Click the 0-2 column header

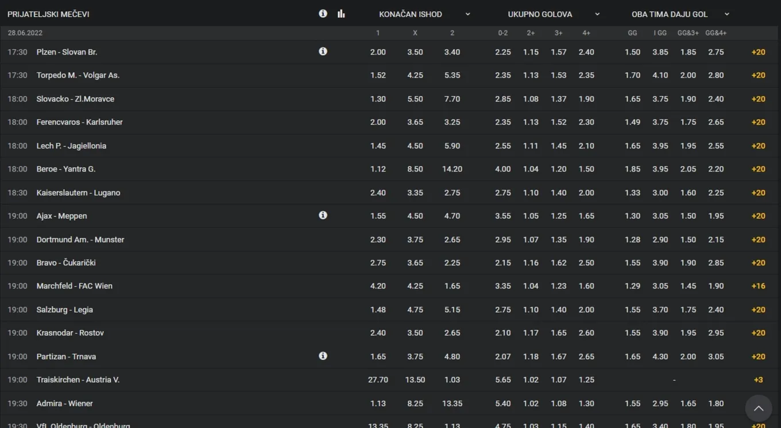pos(503,33)
